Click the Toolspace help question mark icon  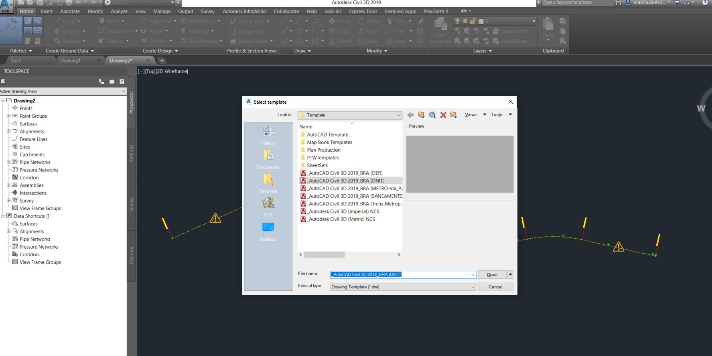click(x=122, y=81)
